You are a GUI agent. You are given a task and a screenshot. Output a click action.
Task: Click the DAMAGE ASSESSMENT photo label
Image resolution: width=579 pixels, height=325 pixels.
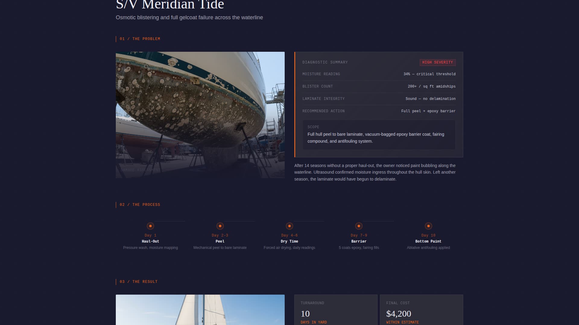click(x=140, y=170)
